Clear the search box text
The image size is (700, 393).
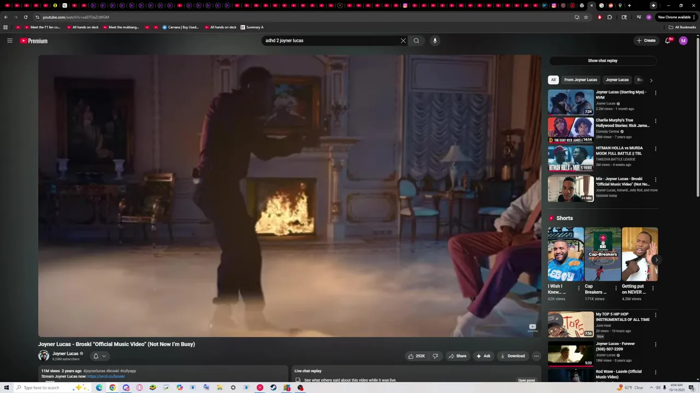click(x=403, y=40)
